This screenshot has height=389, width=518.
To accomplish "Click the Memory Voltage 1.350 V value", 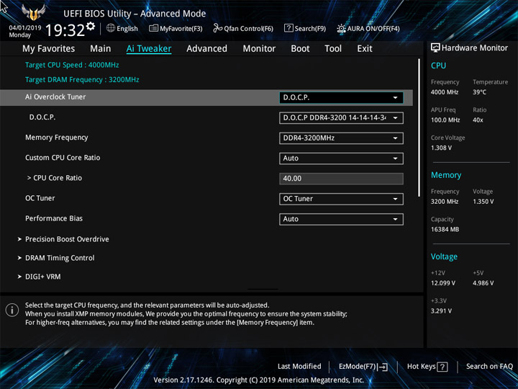I will click(483, 202).
